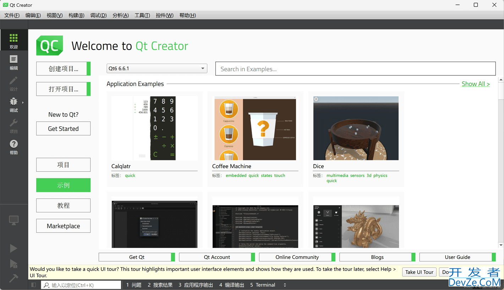Screen dimensions: 504x290
Task: Click the examples list scroll-down arrow
Action: [x=501, y=245]
